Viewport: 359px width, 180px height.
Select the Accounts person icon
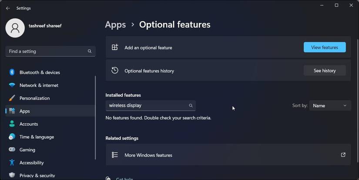coord(12,124)
